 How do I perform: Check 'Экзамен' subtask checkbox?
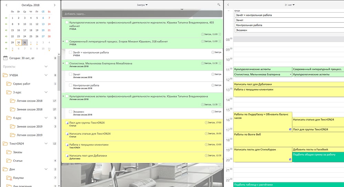pos(71,112)
